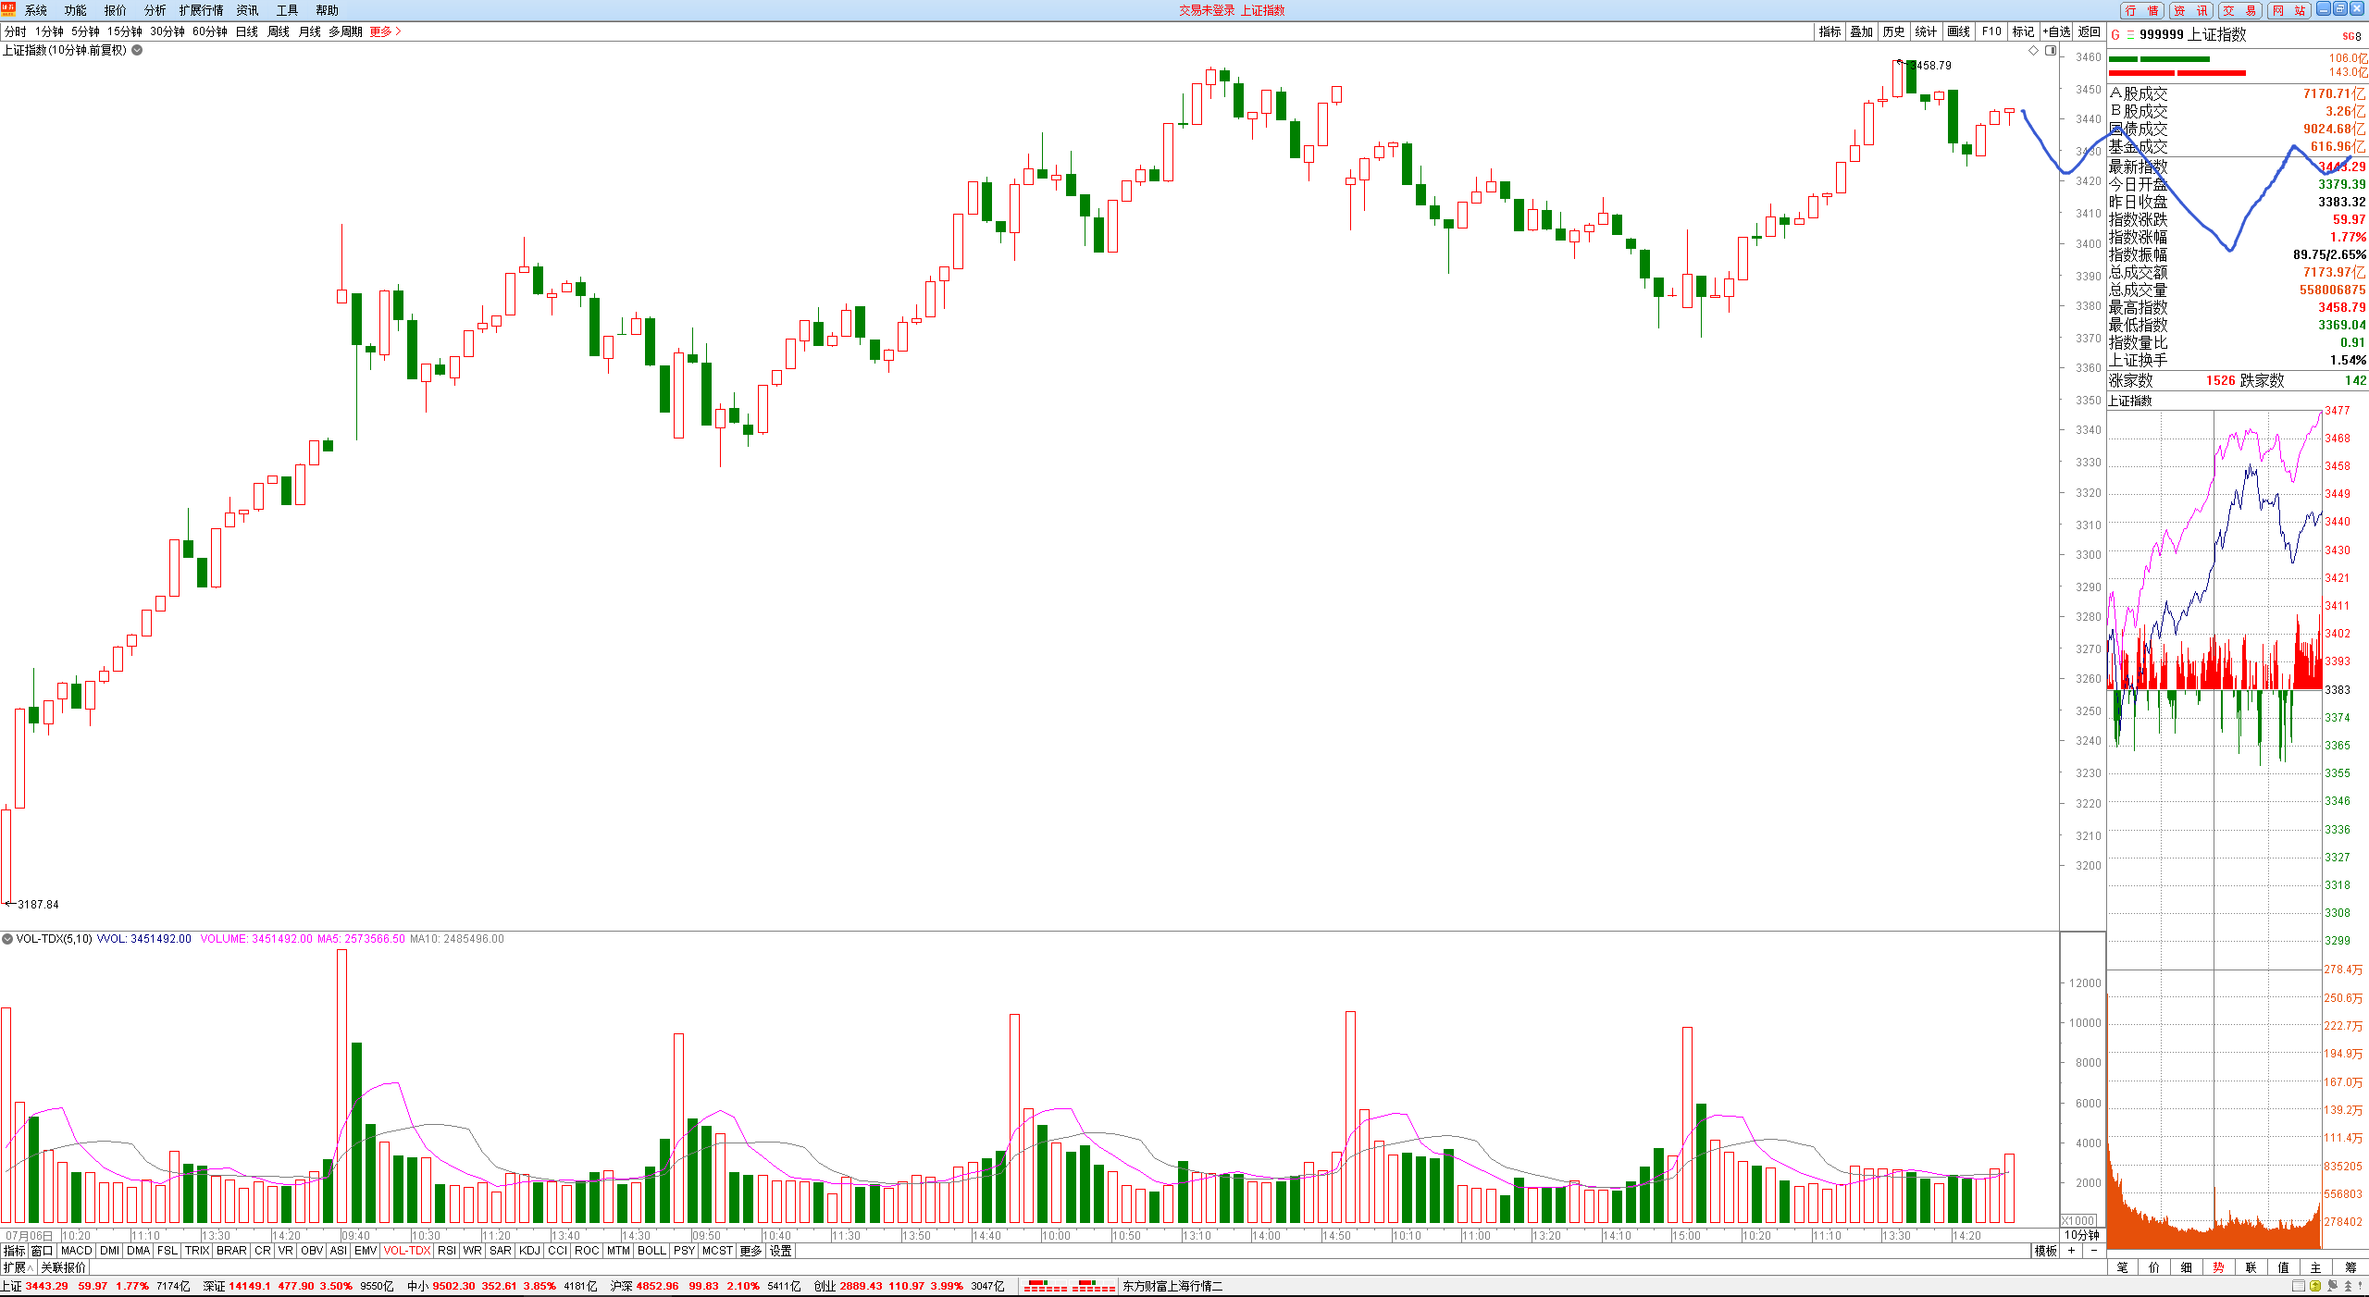The width and height of the screenshot is (2369, 1297).
Task: Open the 分析 menu
Action: (155, 10)
